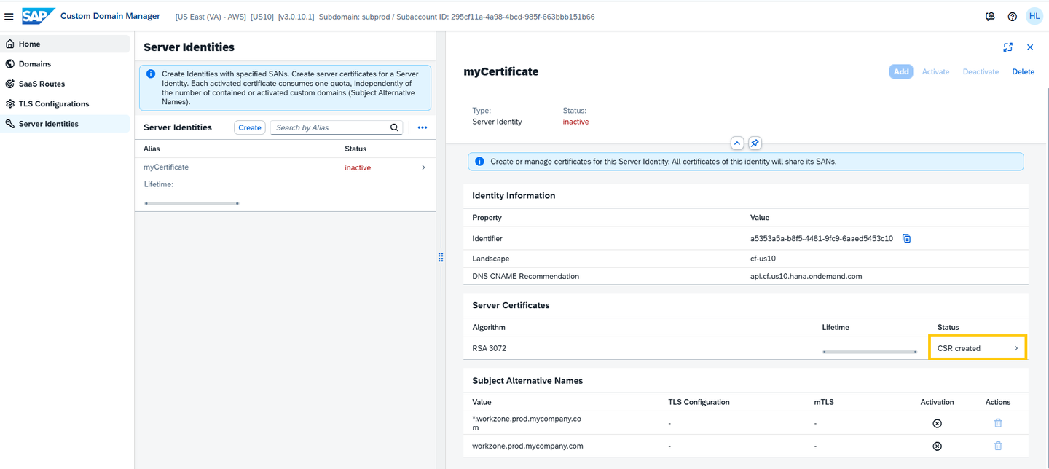Open the HL user avatar menu
1049x469 pixels.
1034,16
